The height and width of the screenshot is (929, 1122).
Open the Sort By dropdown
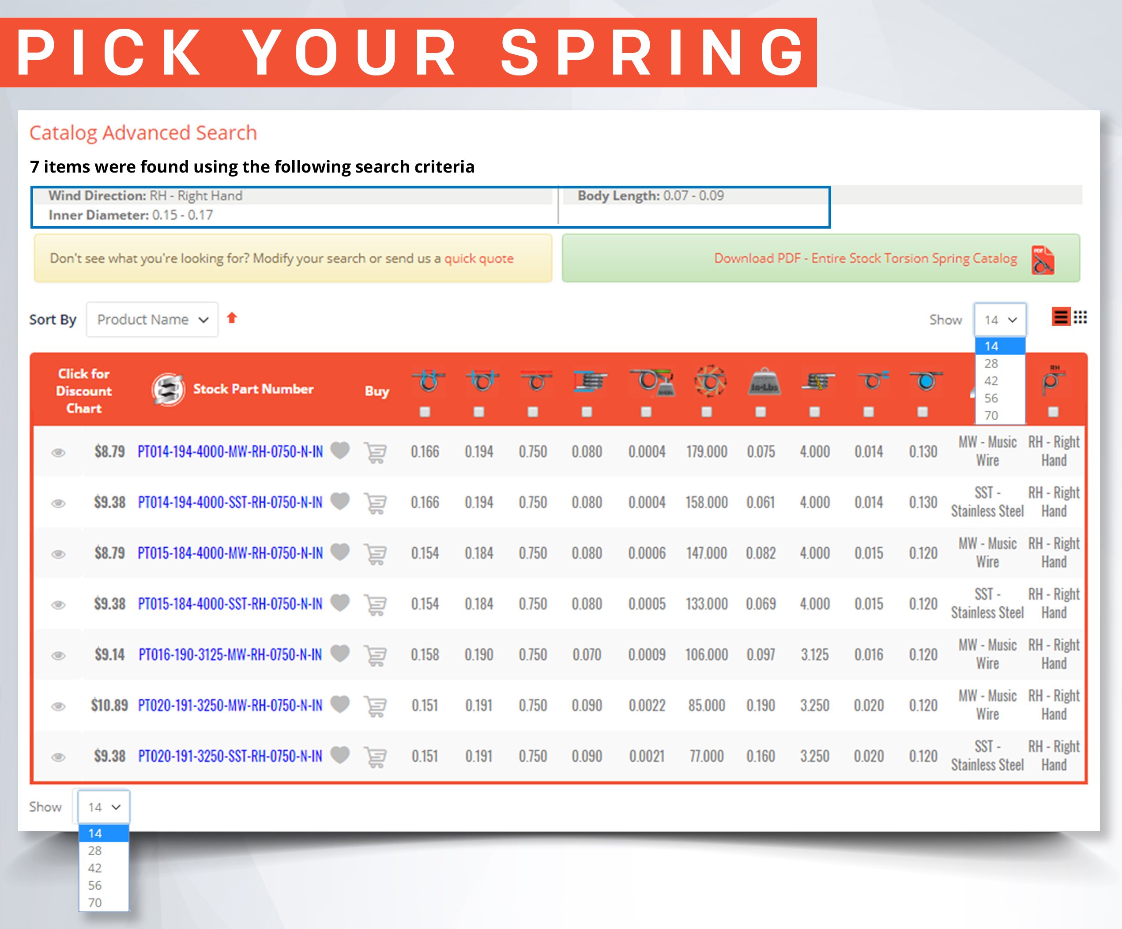(152, 319)
